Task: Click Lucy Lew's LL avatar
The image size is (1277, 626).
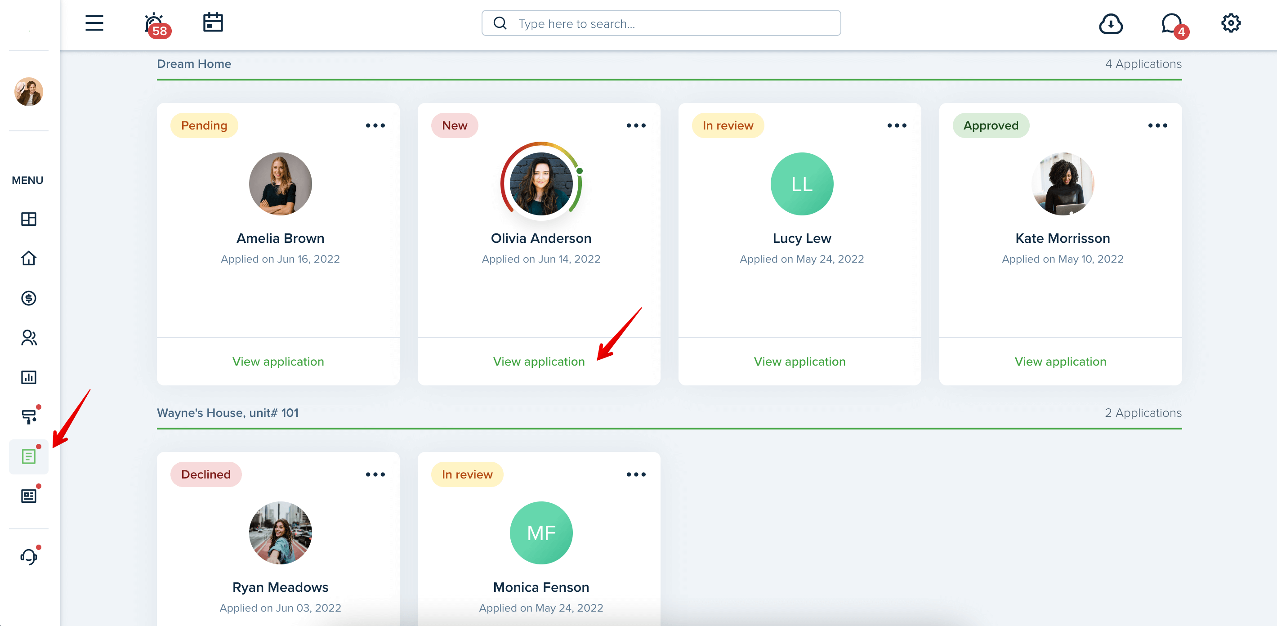Action: click(802, 184)
